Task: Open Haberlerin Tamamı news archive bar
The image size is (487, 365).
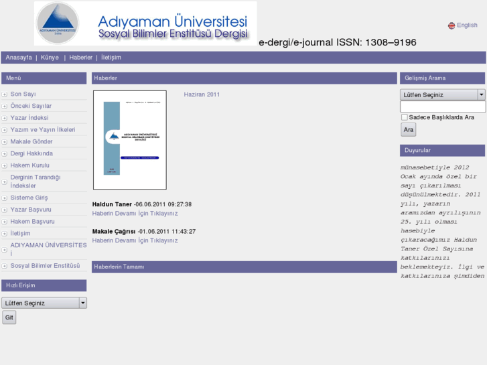Action: point(244,267)
